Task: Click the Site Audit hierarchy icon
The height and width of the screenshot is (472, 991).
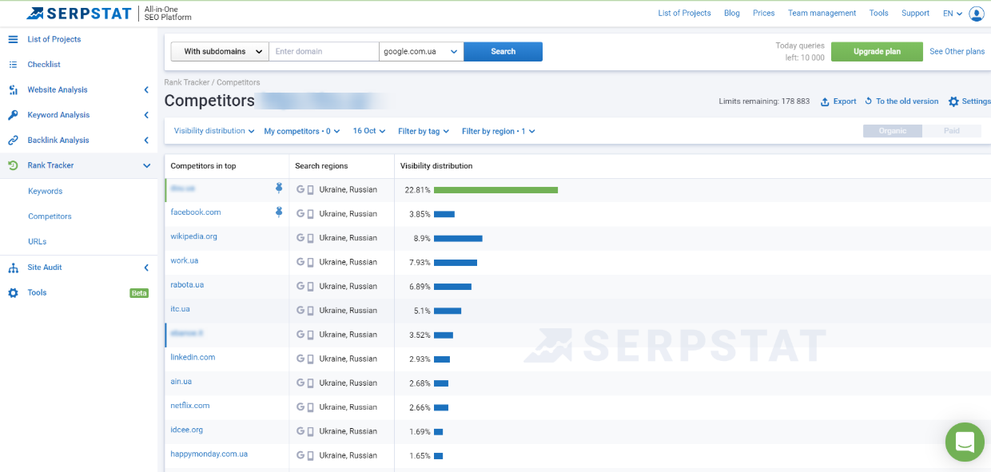Action: (13, 268)
